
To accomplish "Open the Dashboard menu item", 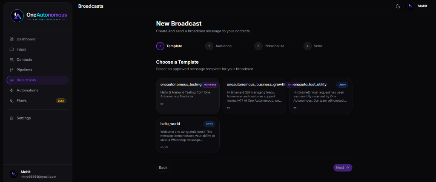I will click(37, 39).
